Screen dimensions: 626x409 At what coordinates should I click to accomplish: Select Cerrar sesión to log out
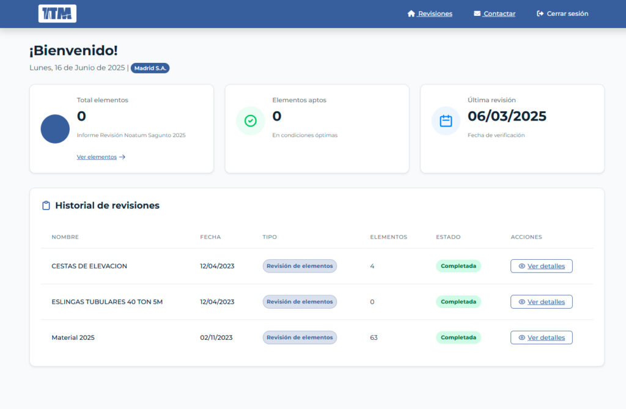tap(567, 13)
